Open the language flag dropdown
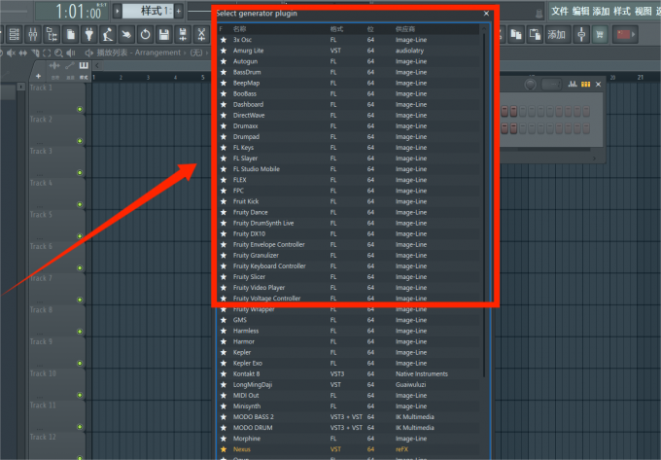The image size is (661, 460). click(626, 35)
